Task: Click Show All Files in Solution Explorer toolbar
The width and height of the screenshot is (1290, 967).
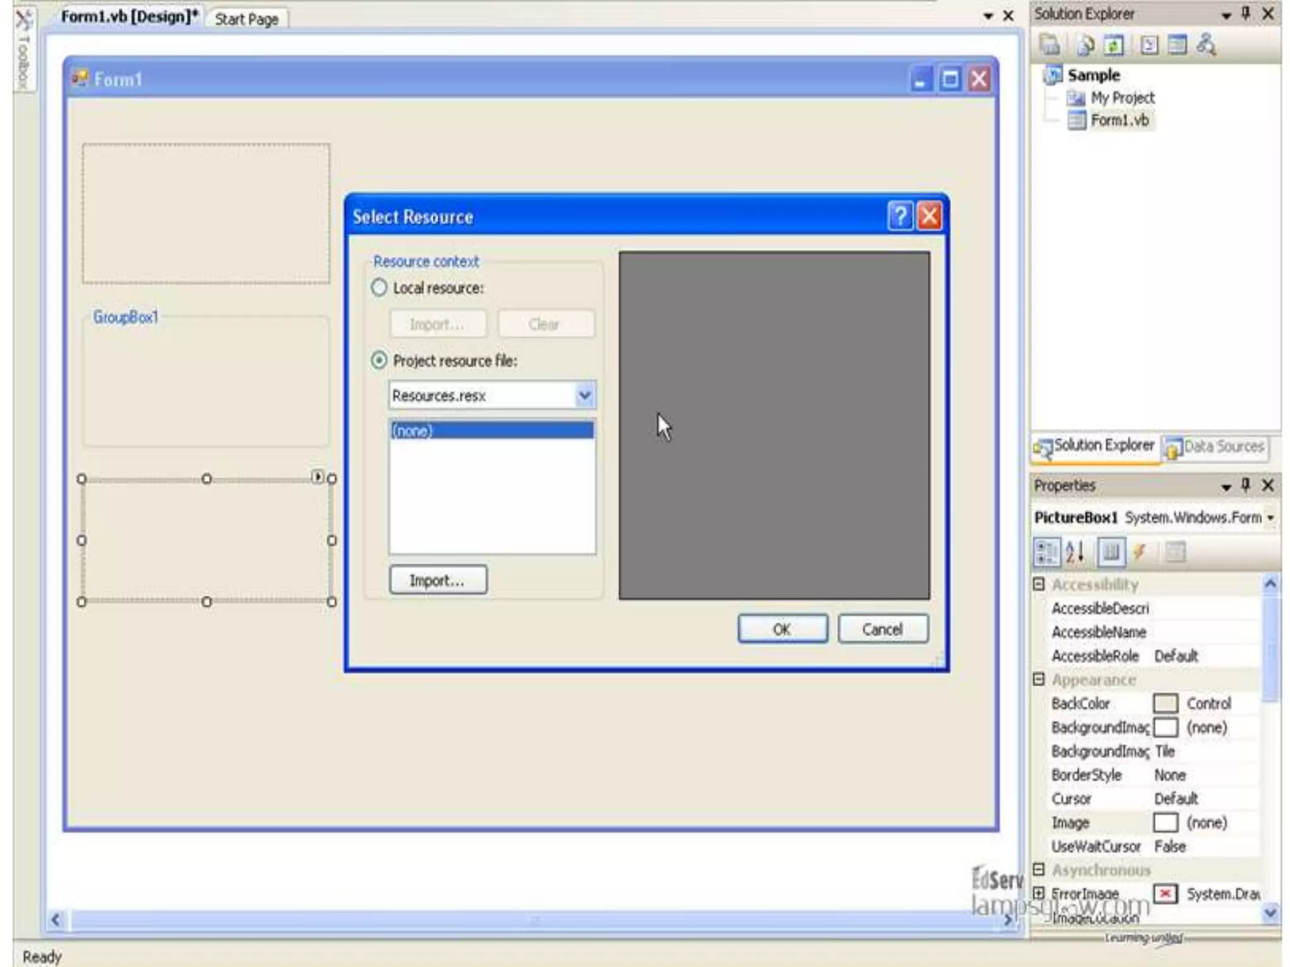Action: point(1085,45)
